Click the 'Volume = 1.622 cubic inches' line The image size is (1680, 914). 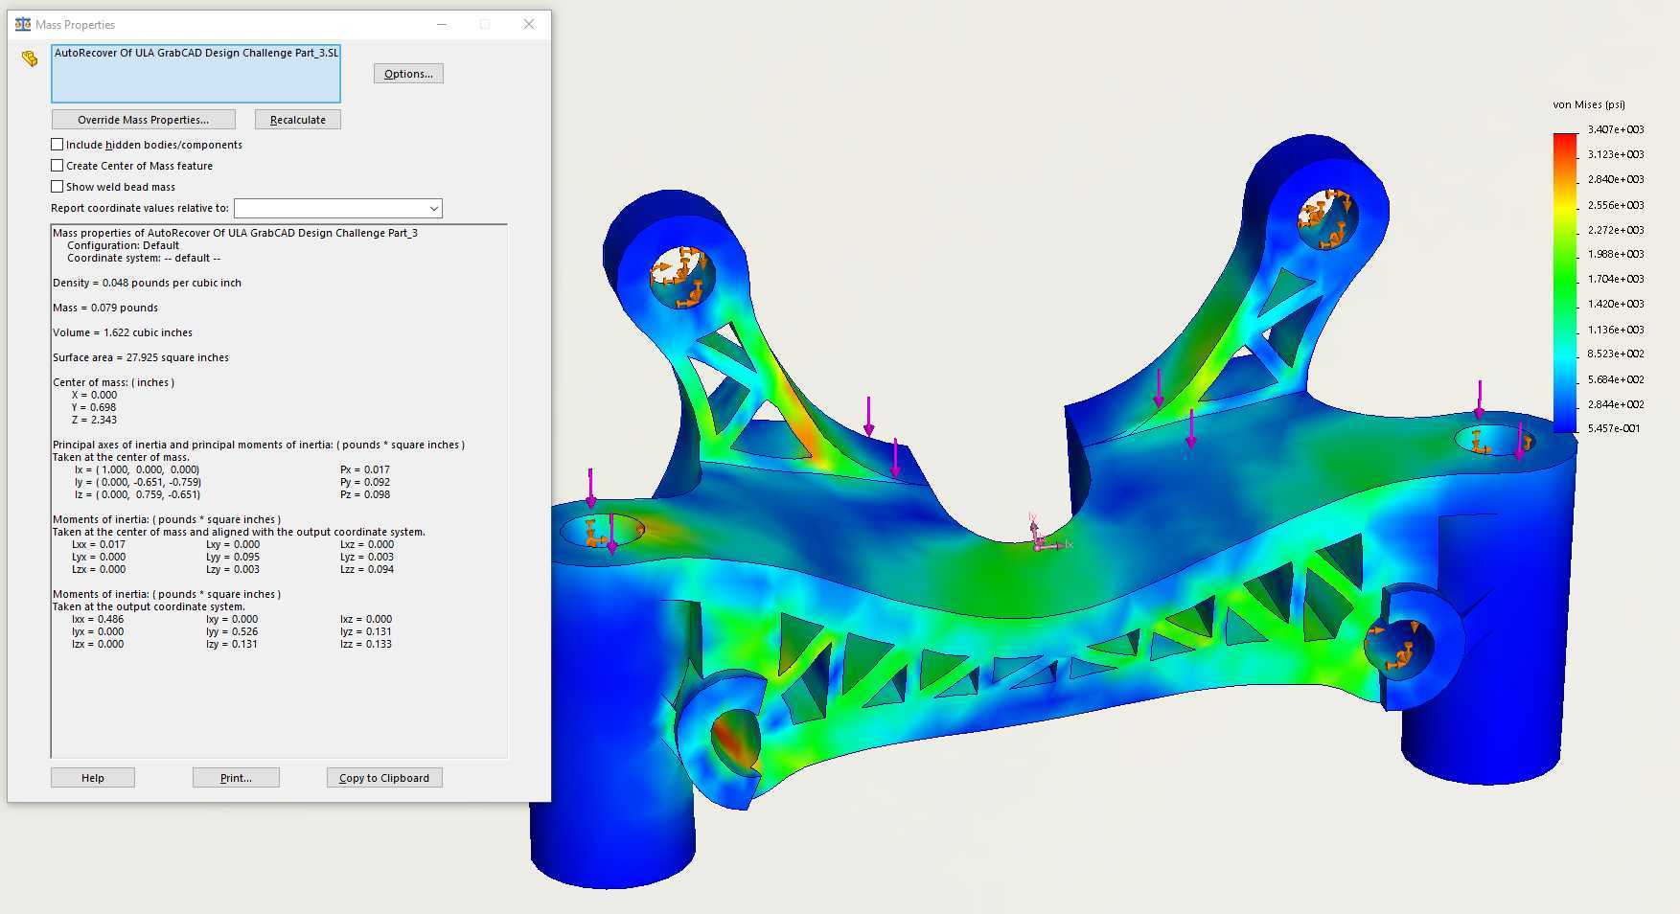[123, 332]
